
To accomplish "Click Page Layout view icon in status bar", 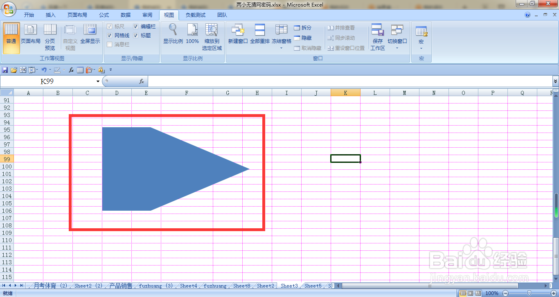I will 470,293.
